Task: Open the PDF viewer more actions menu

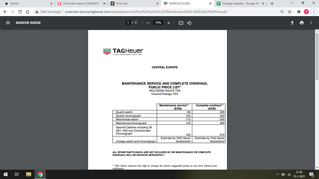Action: tap(311, 23)
